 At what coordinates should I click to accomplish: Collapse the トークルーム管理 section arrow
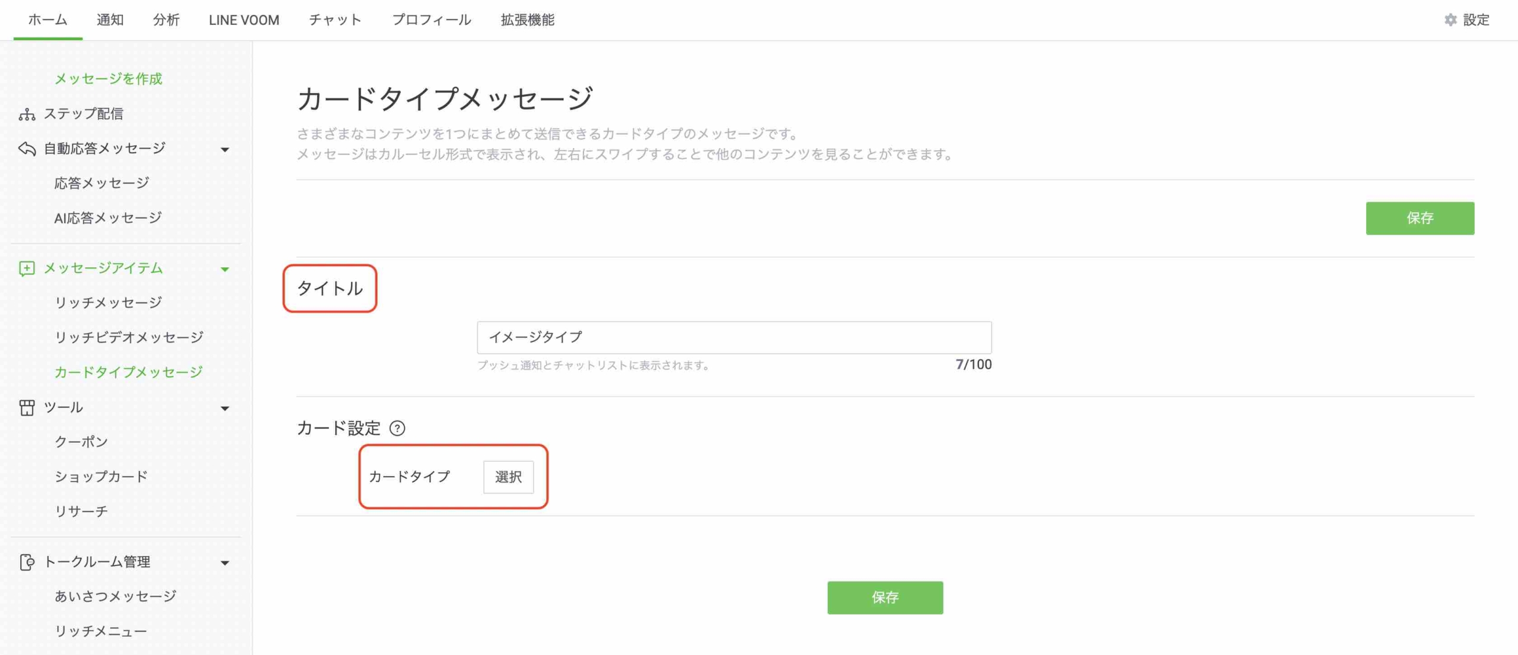[x=225, y=563]
